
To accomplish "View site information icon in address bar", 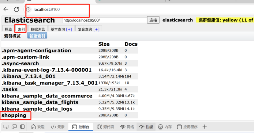I will [28, 9].
